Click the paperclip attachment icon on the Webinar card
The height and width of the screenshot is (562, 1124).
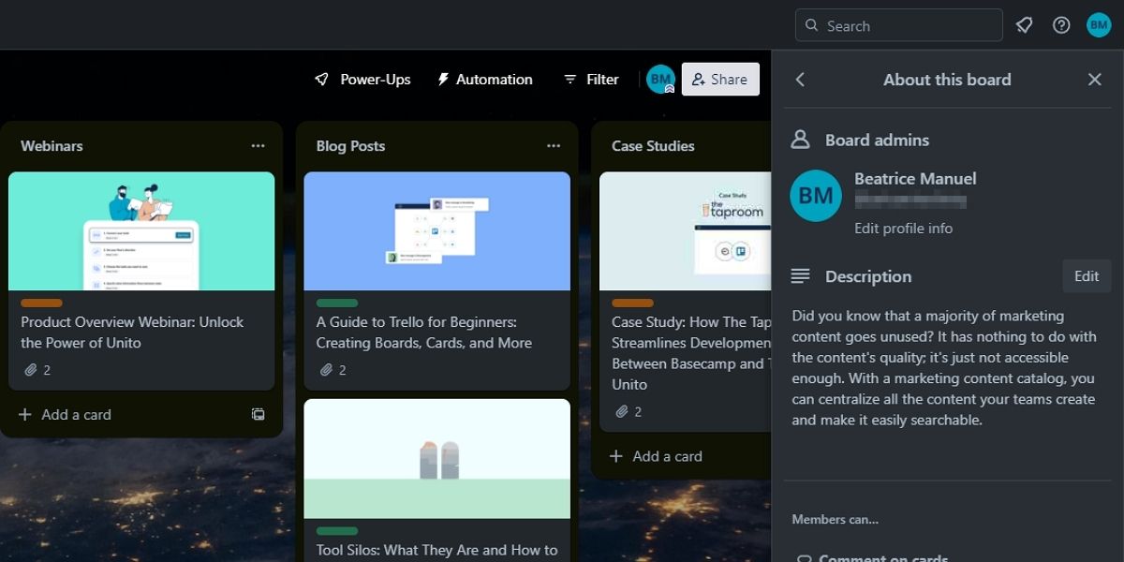[31, 370]
